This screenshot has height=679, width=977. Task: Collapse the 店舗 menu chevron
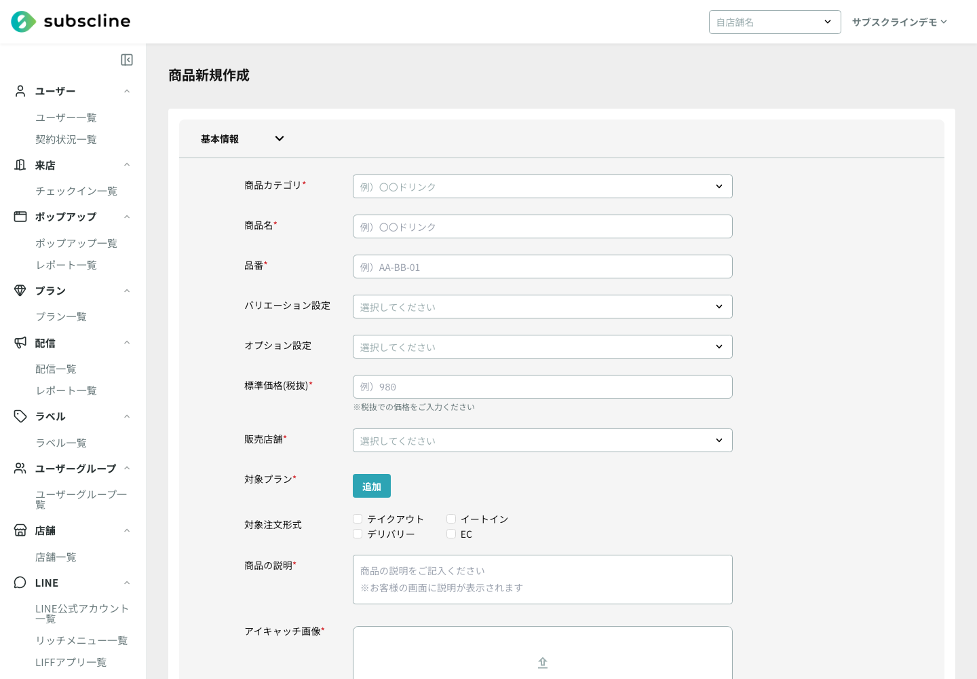127,530
